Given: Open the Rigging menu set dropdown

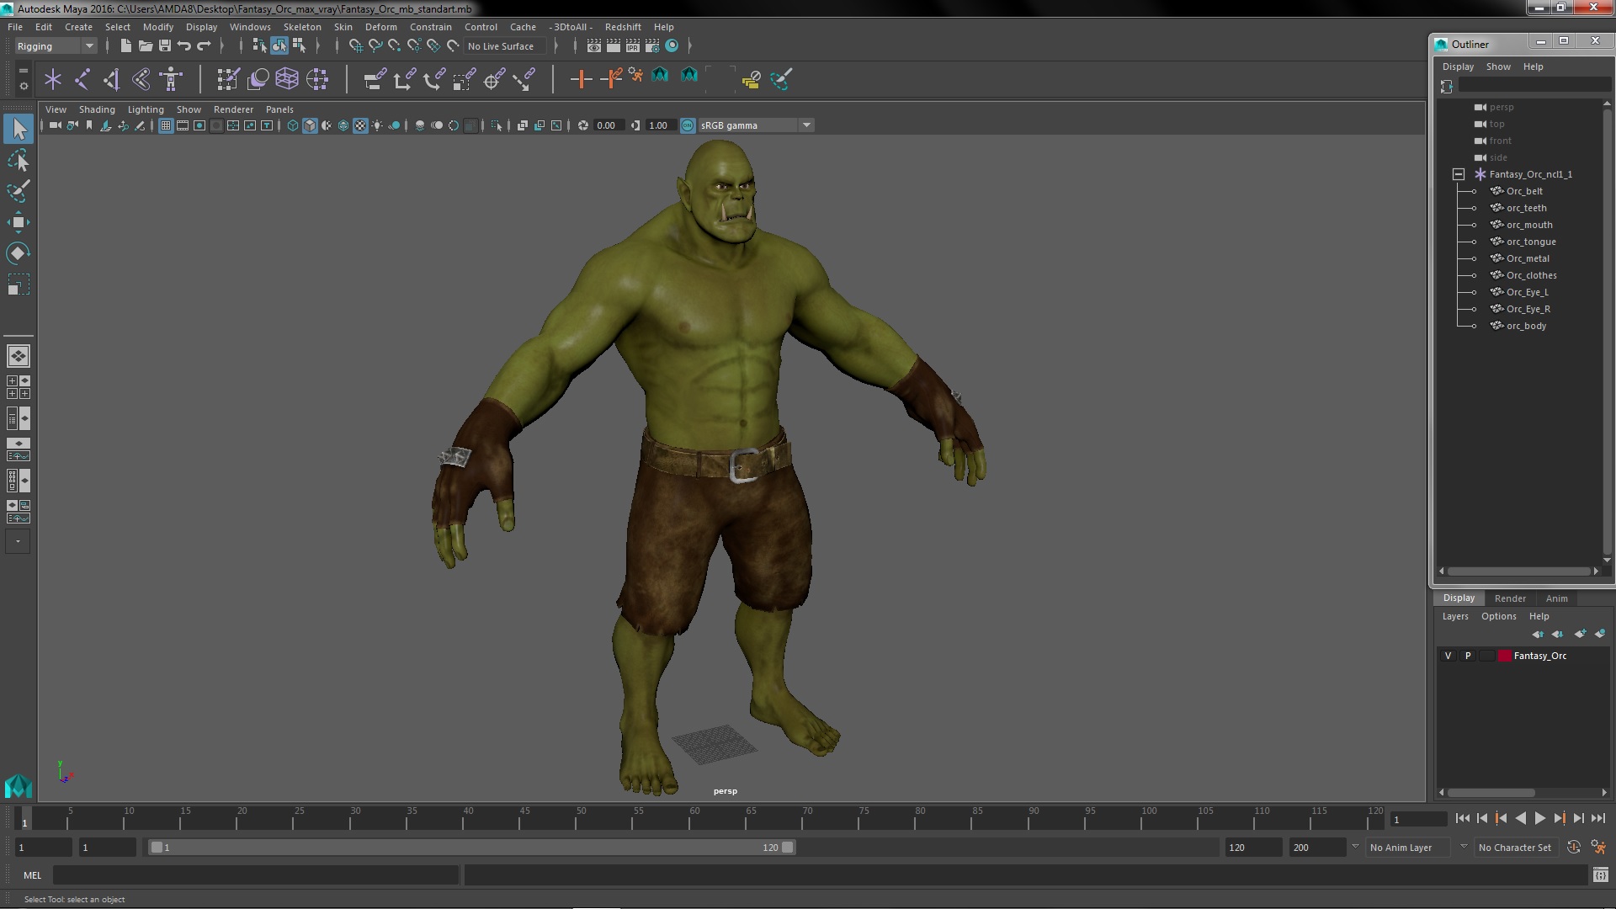Looking at the screenshot, I should pos(56,46).
